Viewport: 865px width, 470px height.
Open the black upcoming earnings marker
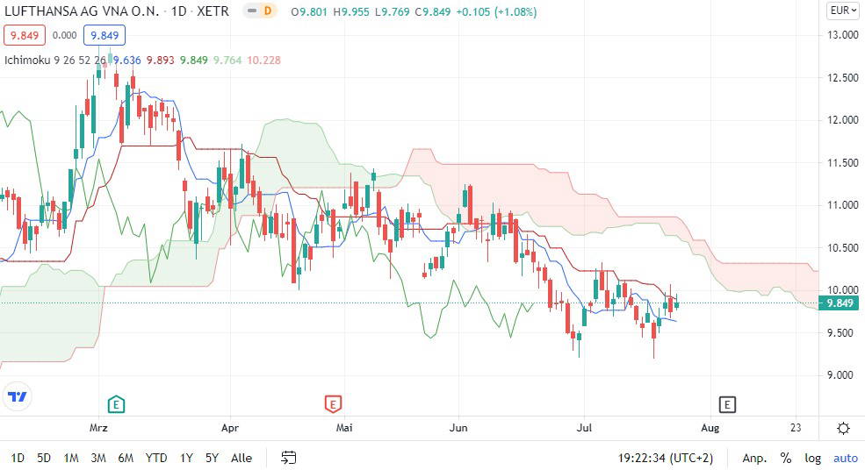coord(727,405)
